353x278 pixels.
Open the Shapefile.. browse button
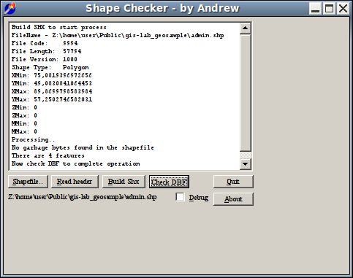click(28, 182)
